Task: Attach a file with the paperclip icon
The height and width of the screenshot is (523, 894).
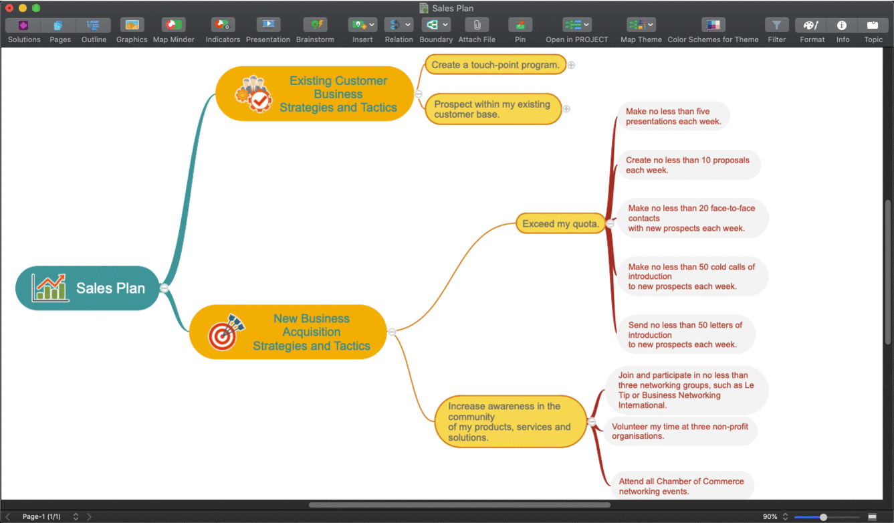Action: click(477, 25)
